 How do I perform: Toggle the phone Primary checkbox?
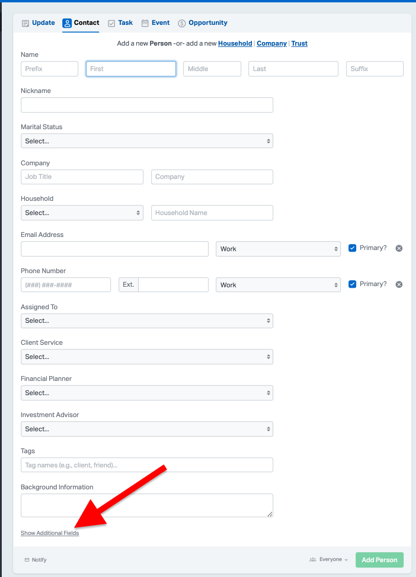[x=353, y=284]
